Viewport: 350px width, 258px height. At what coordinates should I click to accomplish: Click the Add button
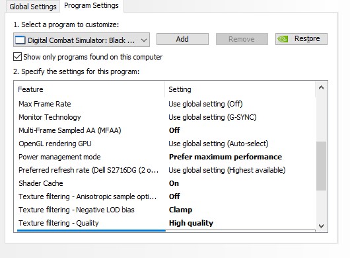pos(182,39)
